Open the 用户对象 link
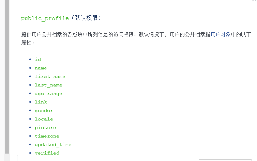 221,34
